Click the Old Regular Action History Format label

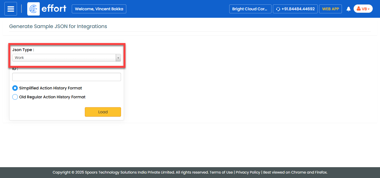click(x=52, y=97)
